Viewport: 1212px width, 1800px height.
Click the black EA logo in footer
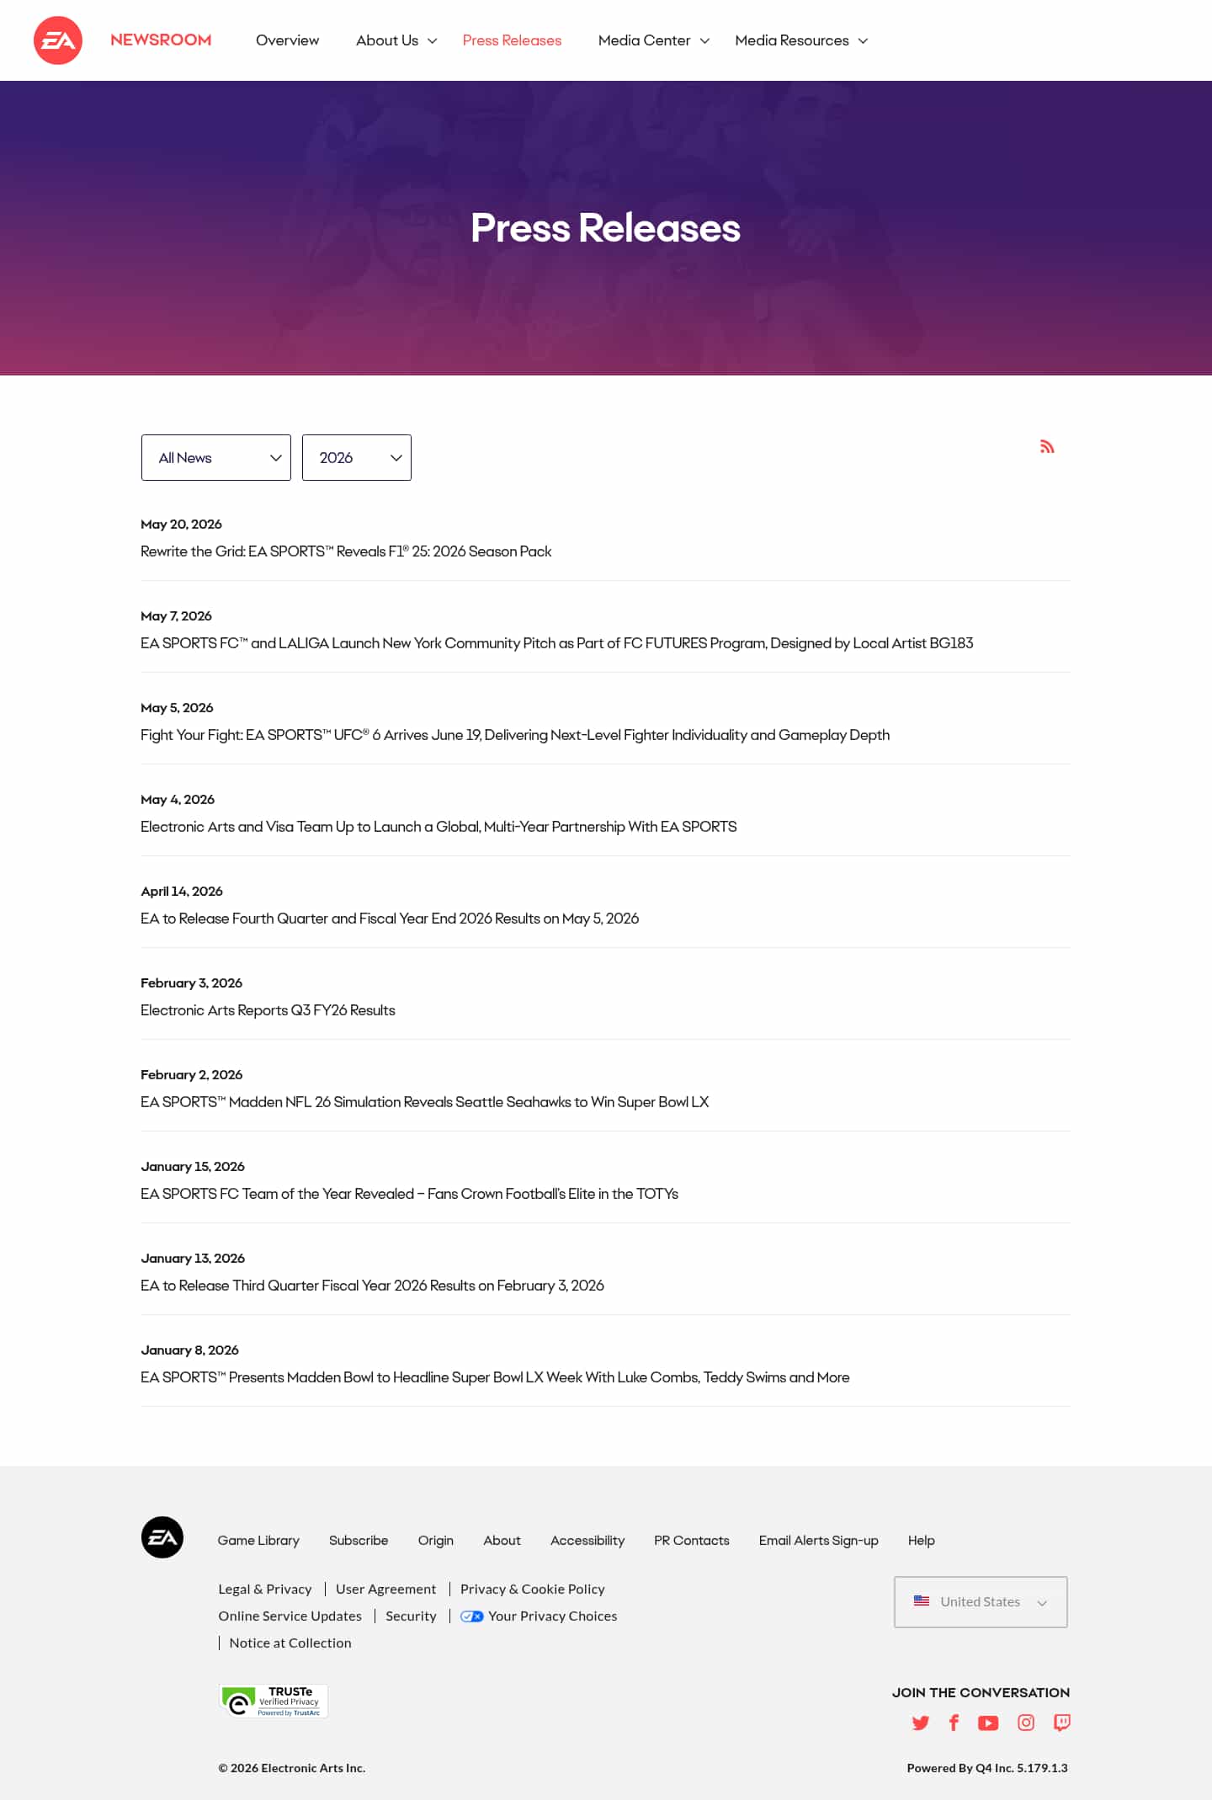(162, 1537)
